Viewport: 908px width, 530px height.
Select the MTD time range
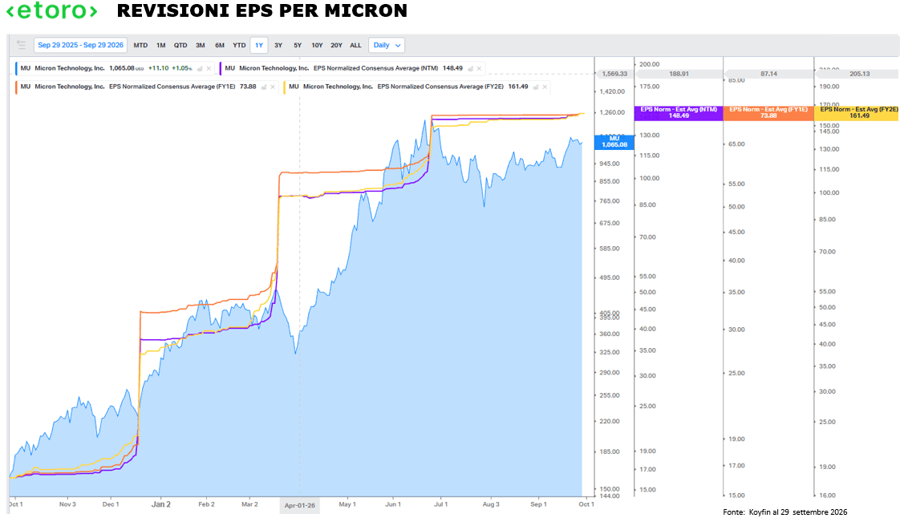tap(140, 45)
